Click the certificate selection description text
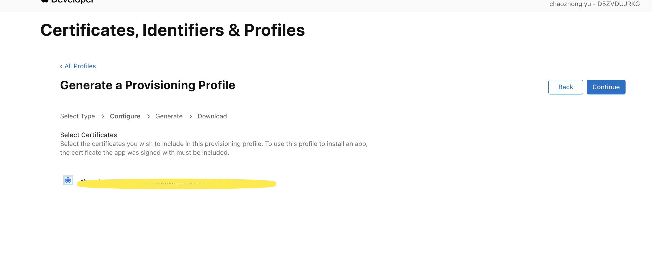Image resolution: width=652 pixels, height=266 pixels. [x=214, y=148]
